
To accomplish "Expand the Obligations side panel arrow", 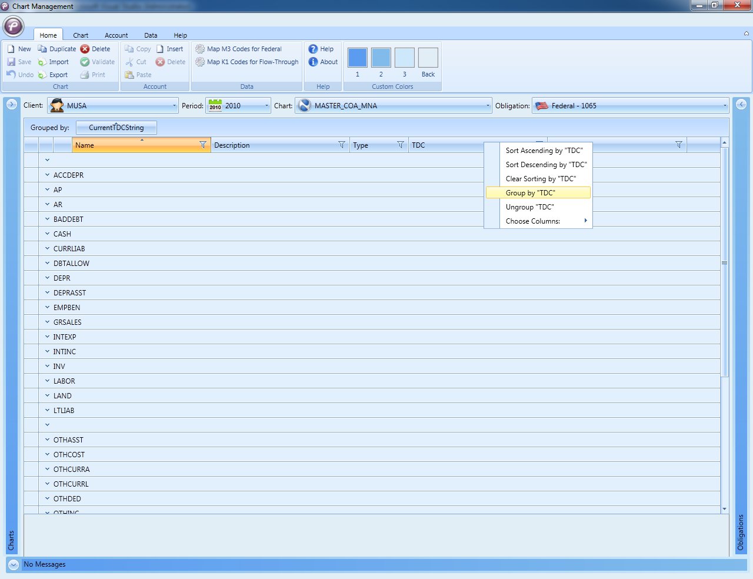I will click(741, 104).
